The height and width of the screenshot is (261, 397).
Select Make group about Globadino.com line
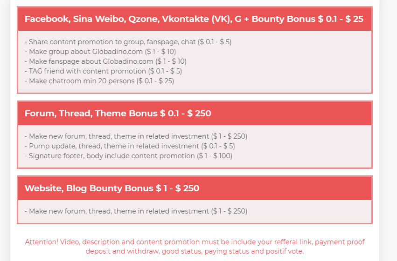pos(100,52)
